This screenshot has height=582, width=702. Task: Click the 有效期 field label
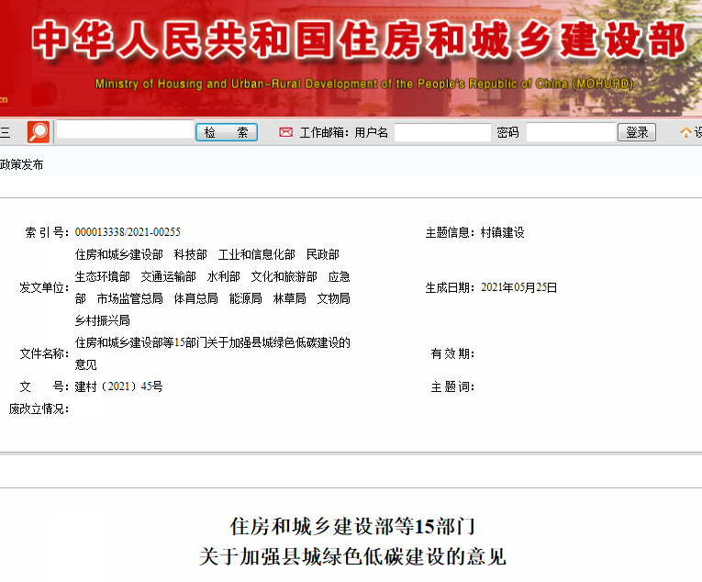coord(452,354)
